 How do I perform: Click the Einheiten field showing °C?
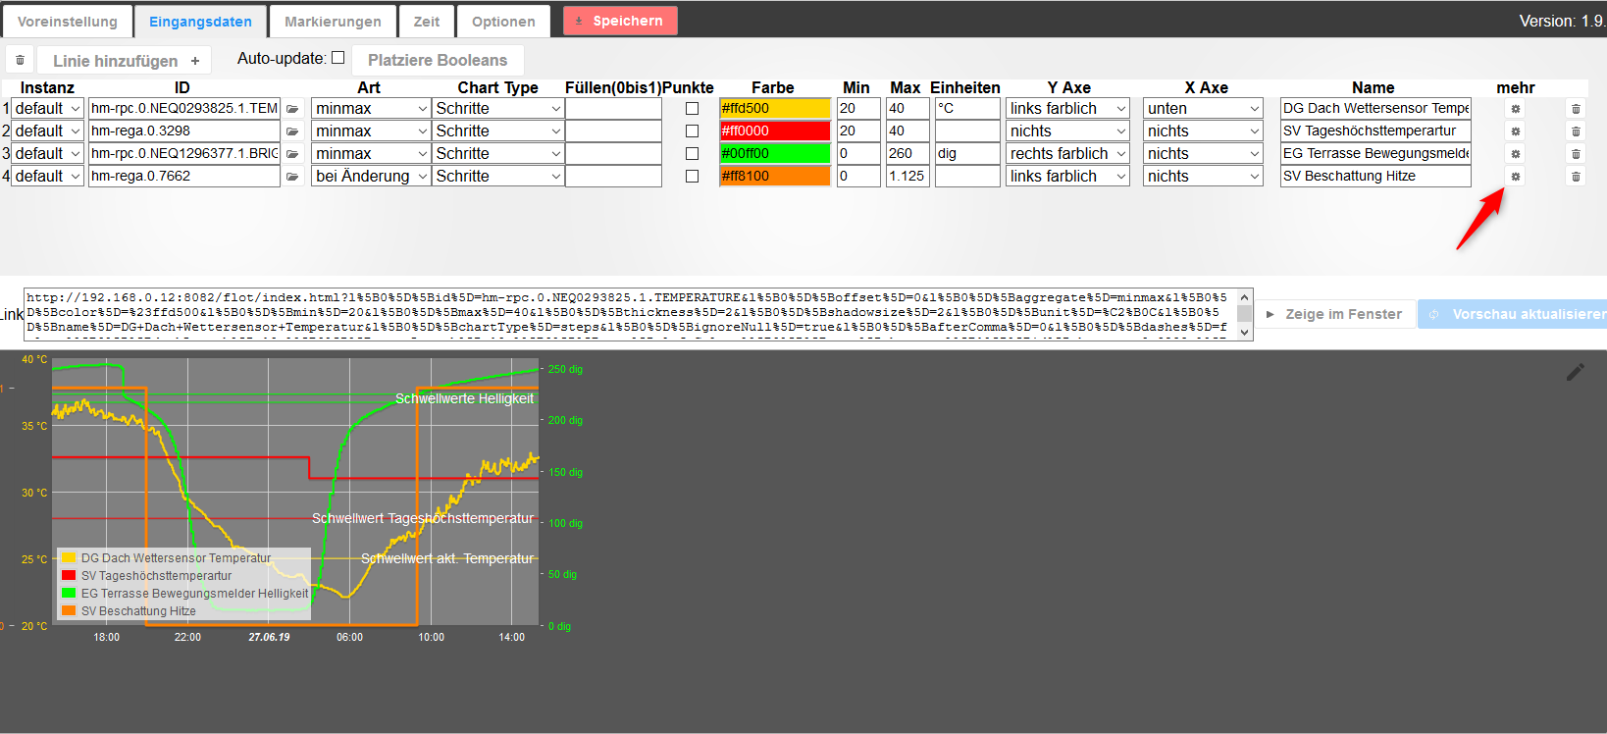[x=967, y=108]
